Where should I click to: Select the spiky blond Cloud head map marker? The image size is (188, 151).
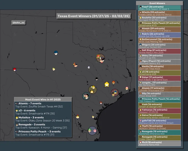tap(54, 69)
